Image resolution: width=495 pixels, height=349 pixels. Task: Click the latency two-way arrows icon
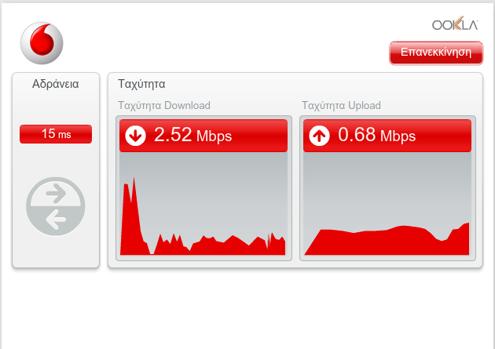tap(56, 206)
